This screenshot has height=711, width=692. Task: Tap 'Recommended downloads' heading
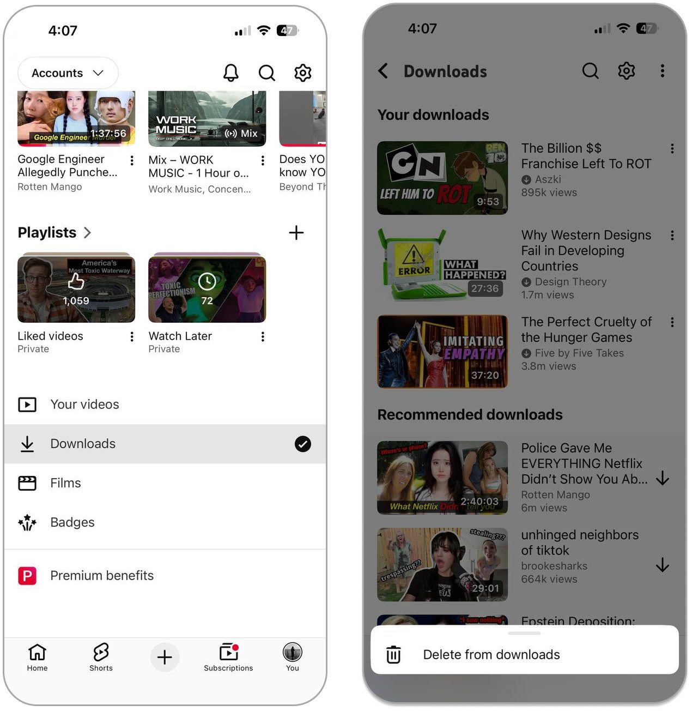[470, 415]
